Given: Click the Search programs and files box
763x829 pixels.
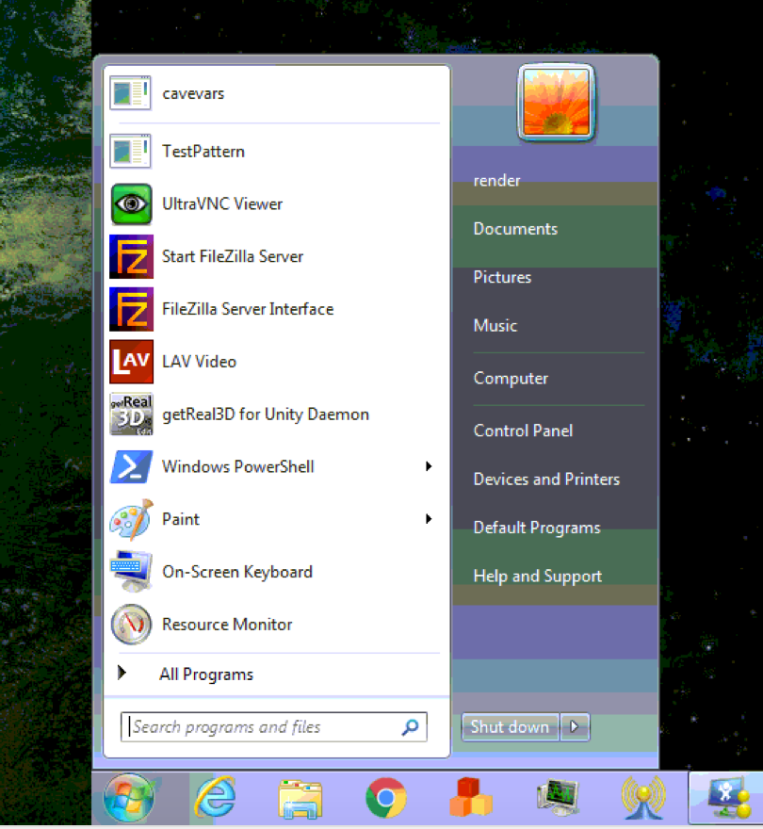Looking at the screenshot, I should pyautogui.click(x=264, y=727).
